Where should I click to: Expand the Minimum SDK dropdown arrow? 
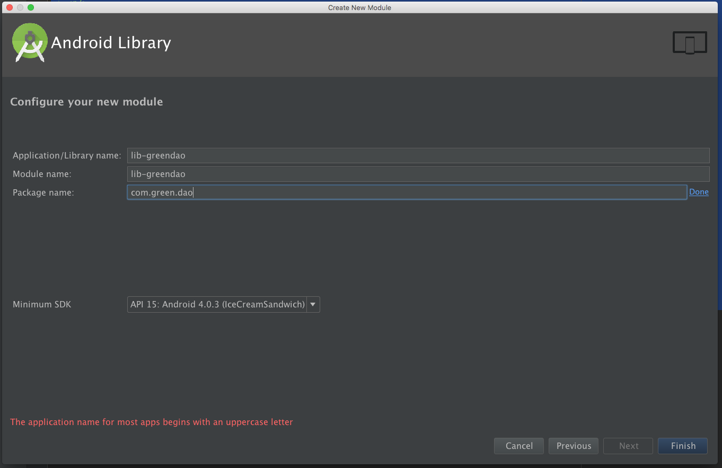313,304
